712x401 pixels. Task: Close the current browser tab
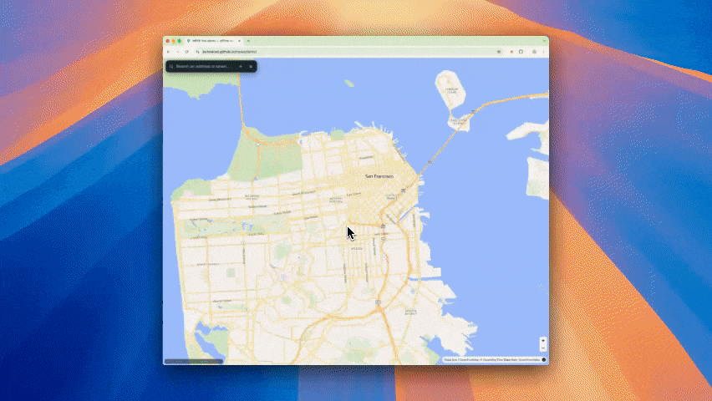239,41
